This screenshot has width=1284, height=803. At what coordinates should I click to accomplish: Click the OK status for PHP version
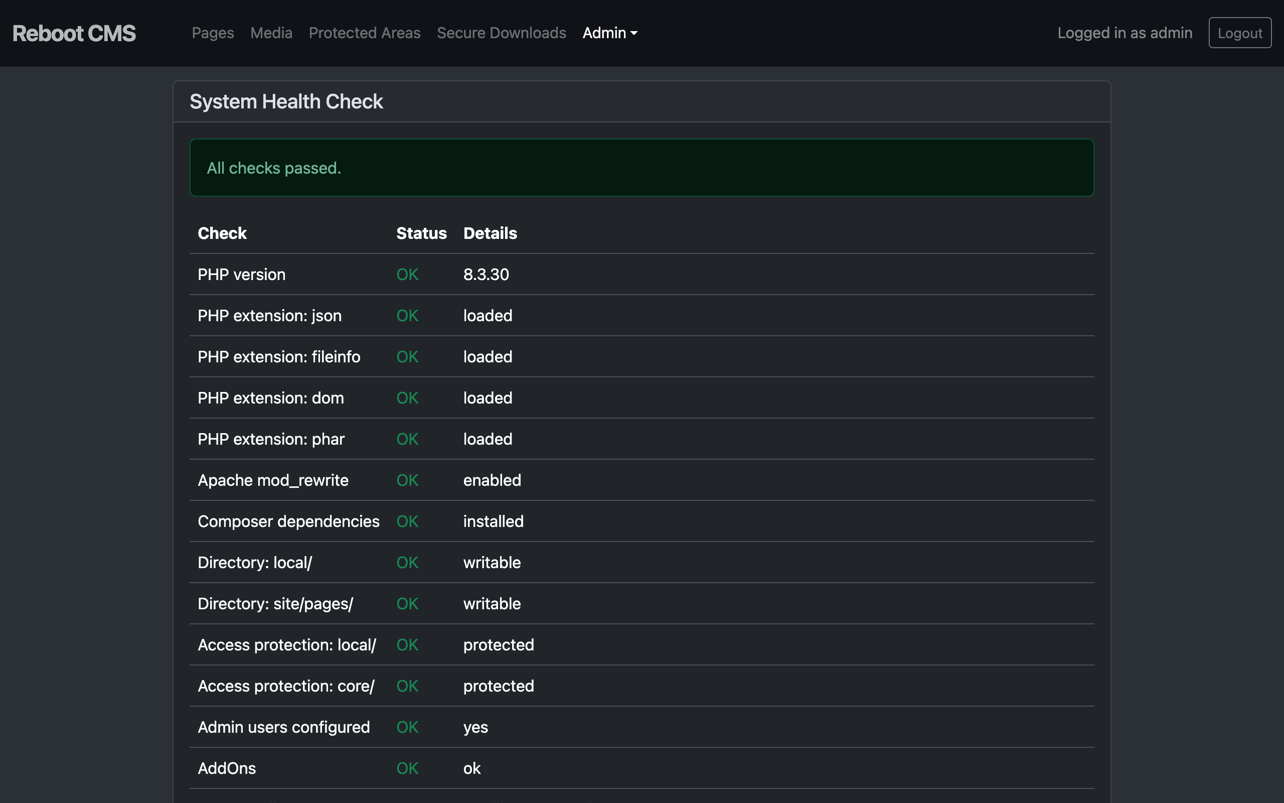(x=407, y=275)
